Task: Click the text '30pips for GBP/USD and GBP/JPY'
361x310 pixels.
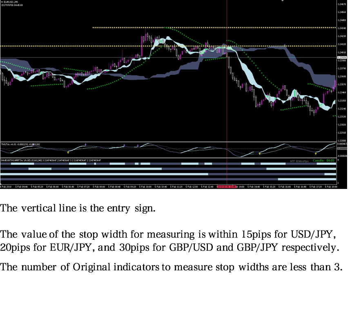Action: (x=198, y=247)
